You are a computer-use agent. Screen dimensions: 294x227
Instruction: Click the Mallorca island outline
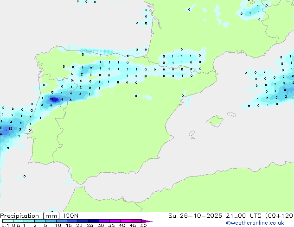[x=215, y=121]
